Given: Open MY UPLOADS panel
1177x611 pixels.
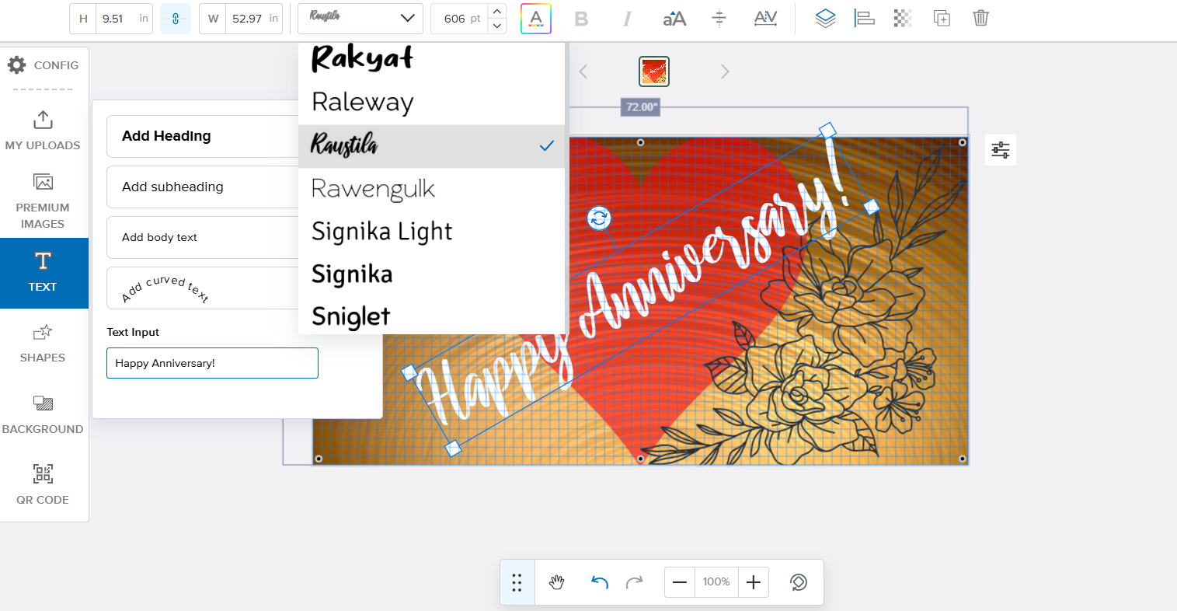Looking at the screenshot, I should tap(43, 131).
